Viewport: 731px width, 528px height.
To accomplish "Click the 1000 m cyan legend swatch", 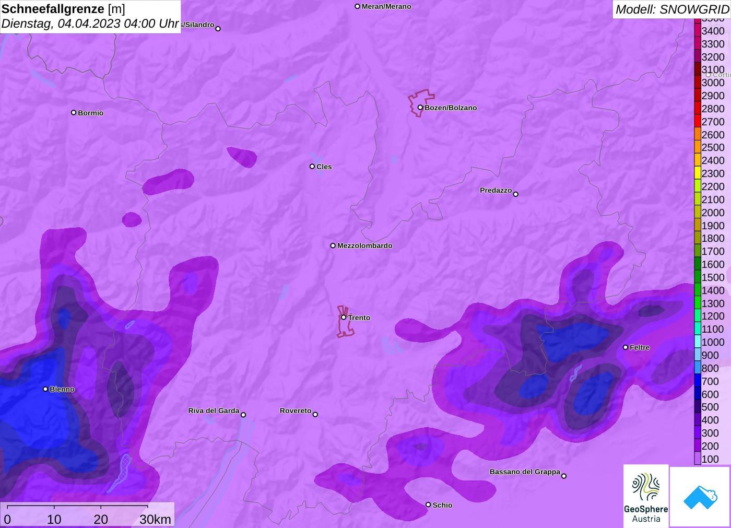I will [698, 342].
